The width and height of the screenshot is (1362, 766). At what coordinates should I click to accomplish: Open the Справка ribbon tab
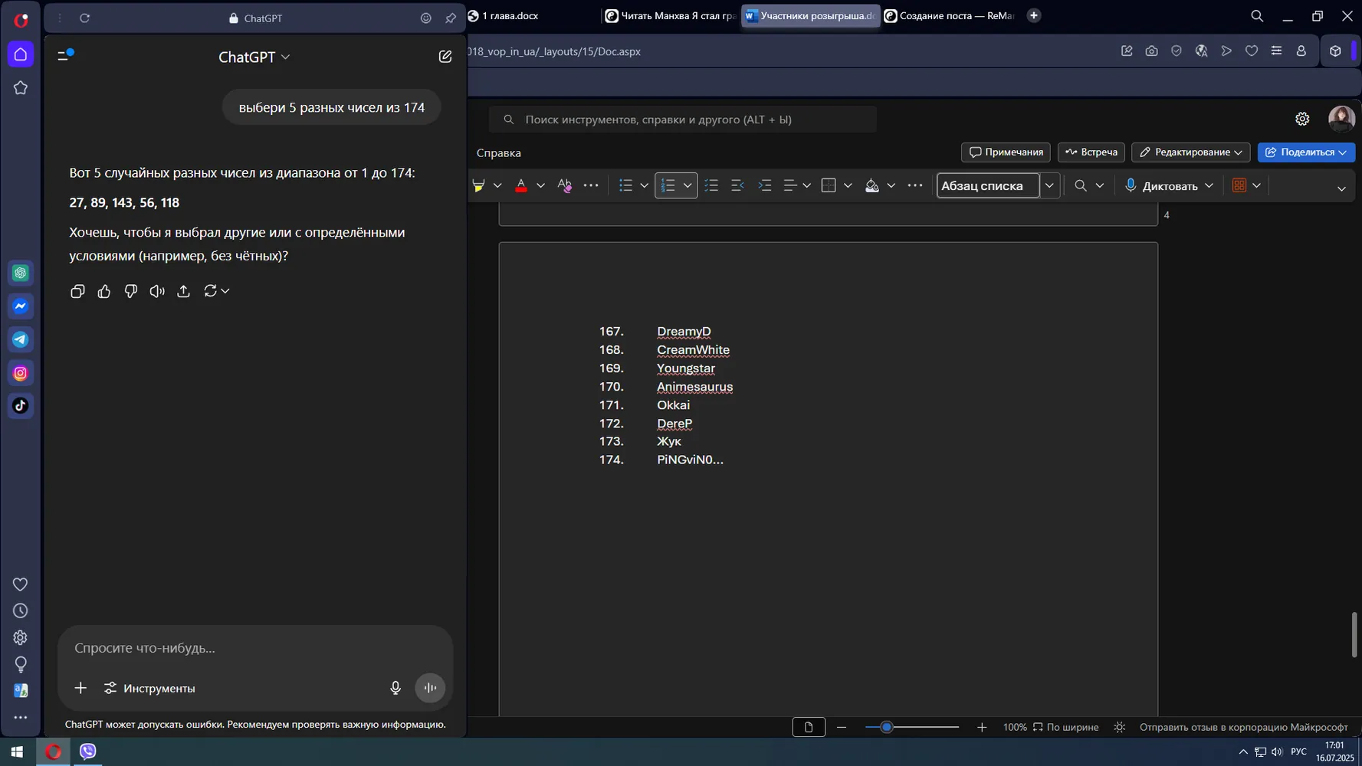[x=499, y=152]
